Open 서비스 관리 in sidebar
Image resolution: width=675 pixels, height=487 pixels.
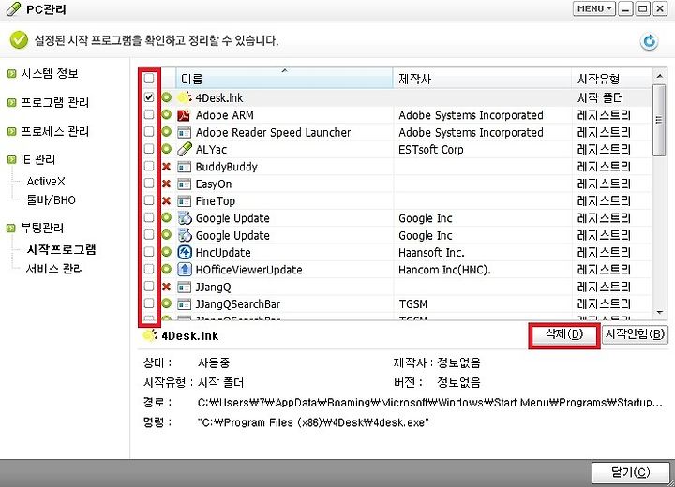(x=54, y=269)
